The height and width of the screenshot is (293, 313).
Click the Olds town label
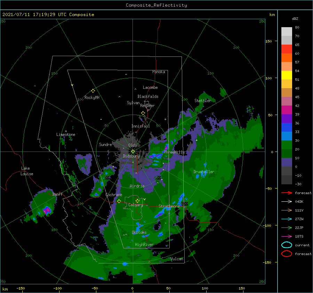133,145
